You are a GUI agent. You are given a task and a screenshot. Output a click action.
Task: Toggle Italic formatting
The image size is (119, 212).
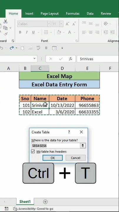coord(27,32)
